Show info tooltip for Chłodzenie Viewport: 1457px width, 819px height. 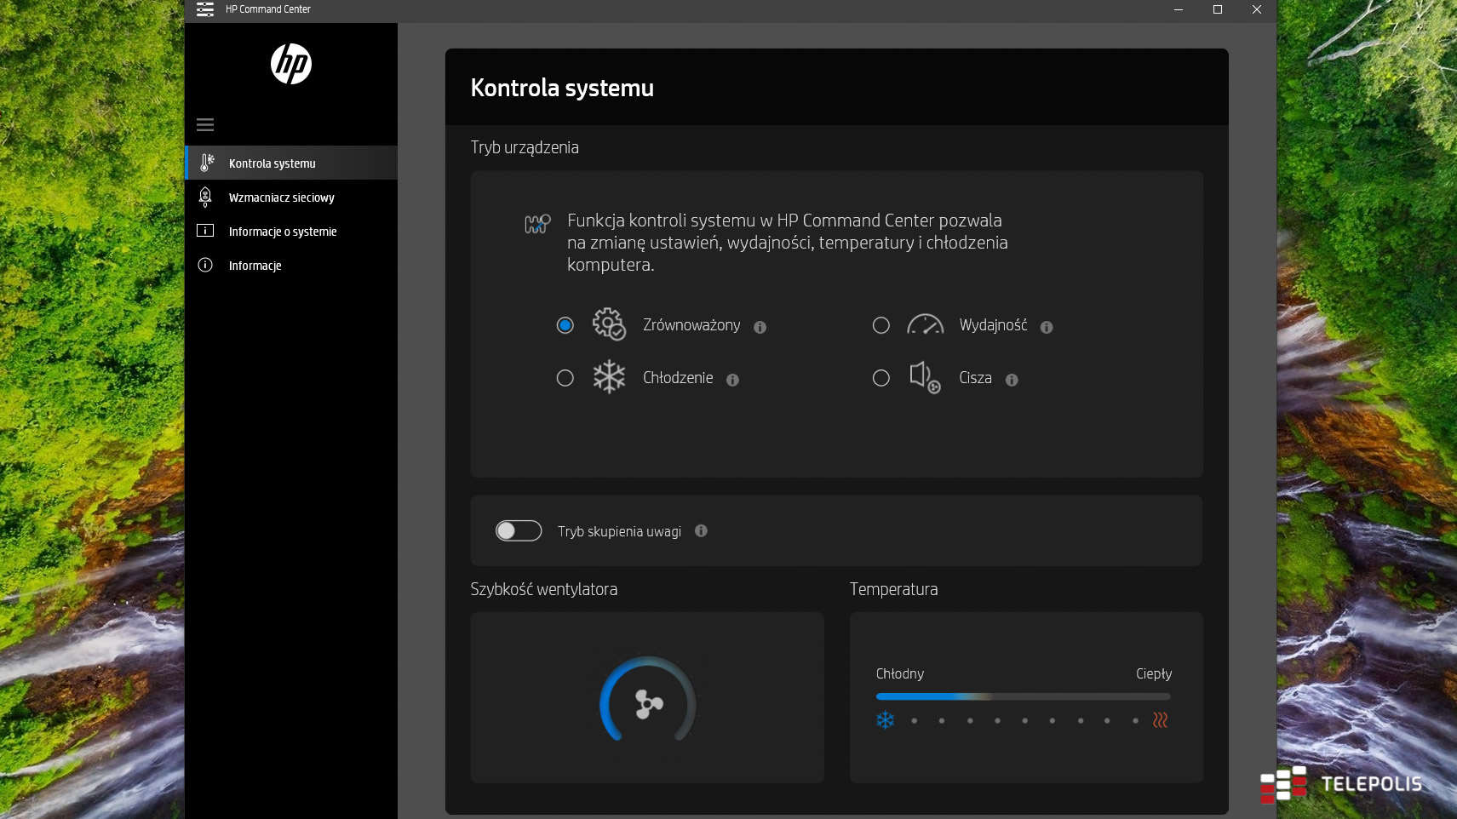pyautogui.click(x=732, y=380)
